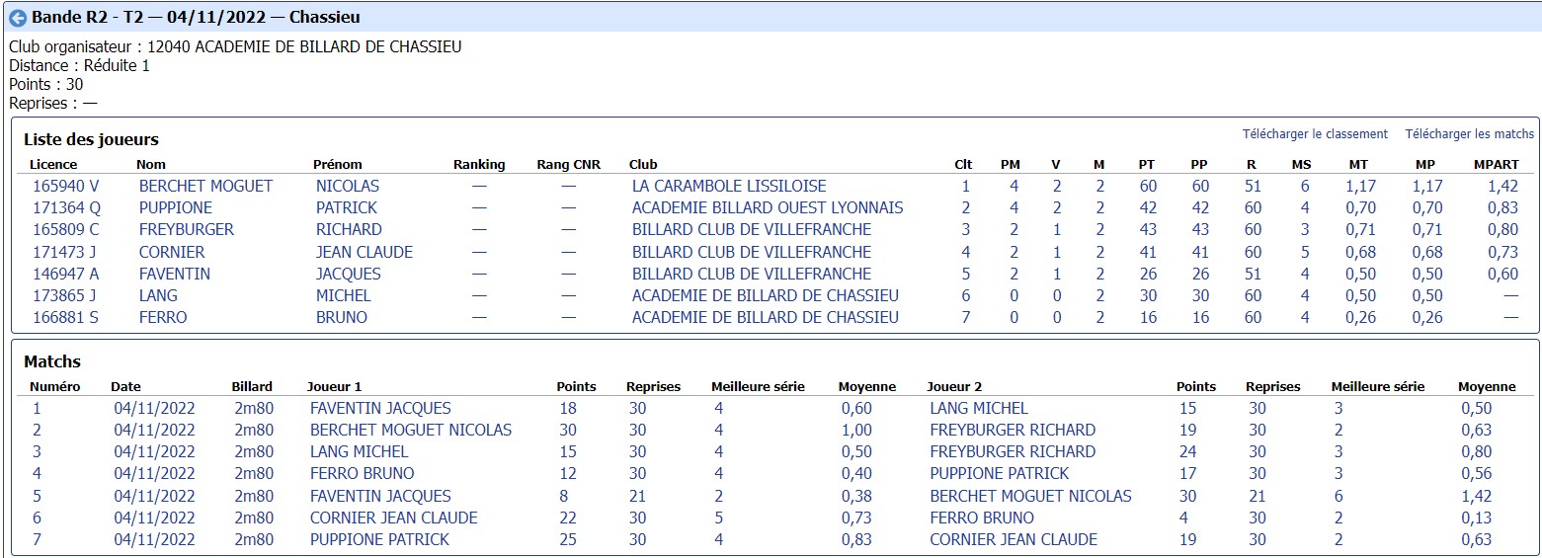Click player name FAVENTIN in players list
Viewport: 1542px width, 558px height.
tap(175, 274)
